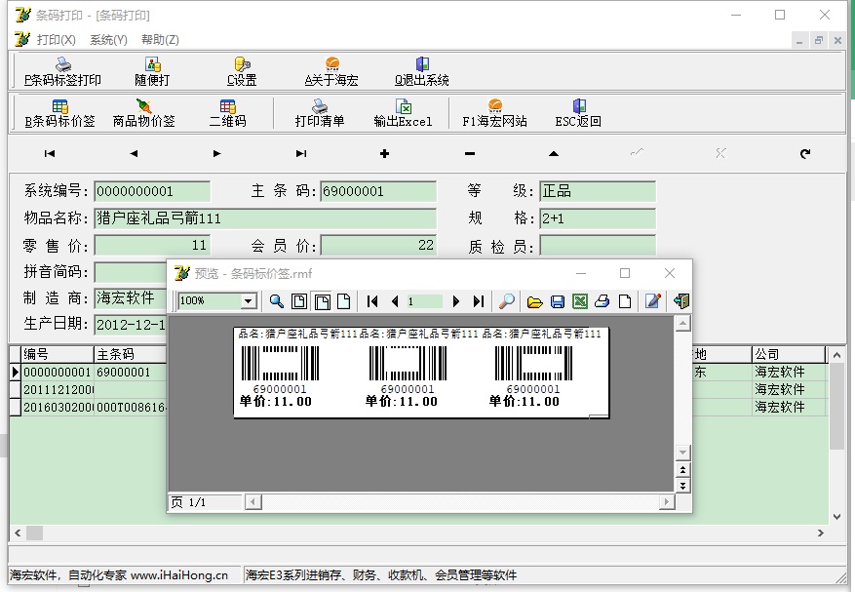
Task: Open A关于海宏 about dialog
Action: click(x=331, y=72)
